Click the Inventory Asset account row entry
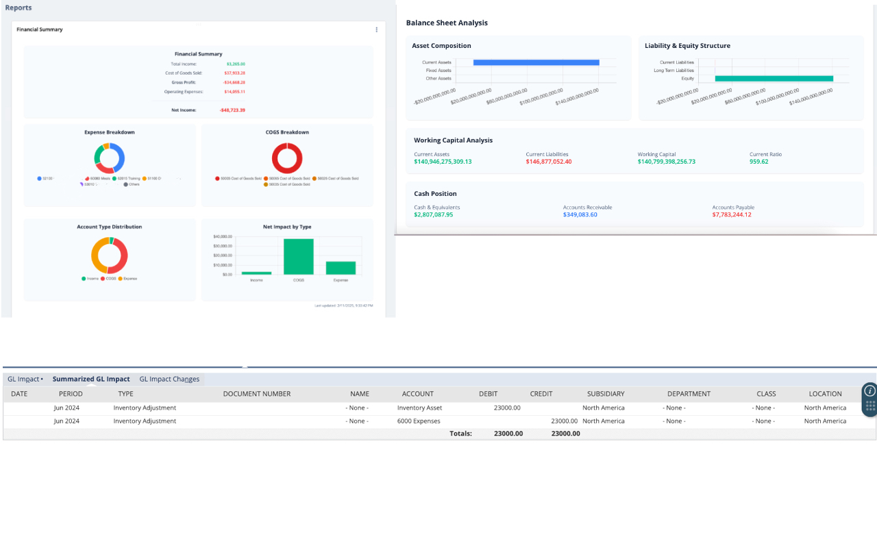This screenshot has width=877, height=548. coord(420,408)
